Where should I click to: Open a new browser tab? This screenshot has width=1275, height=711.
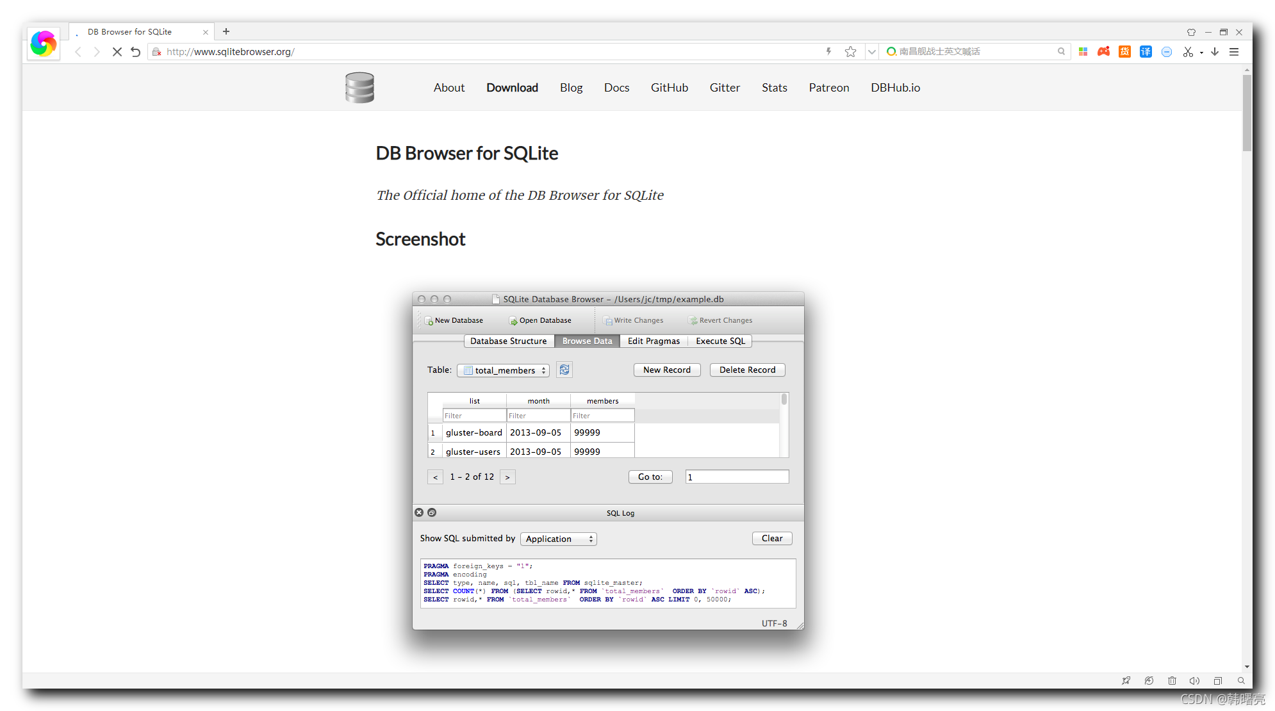pos(226,31)
